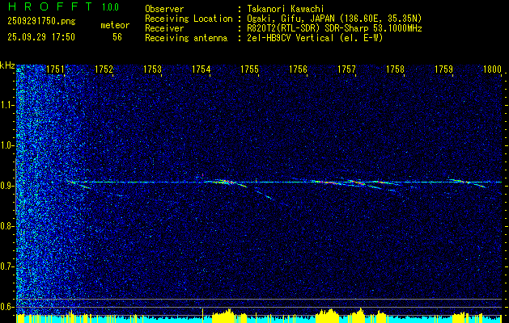Viewport: 509px width, 323px height.
Task: Click the 1.1 kHz axis label
Action: pos(7,105)
